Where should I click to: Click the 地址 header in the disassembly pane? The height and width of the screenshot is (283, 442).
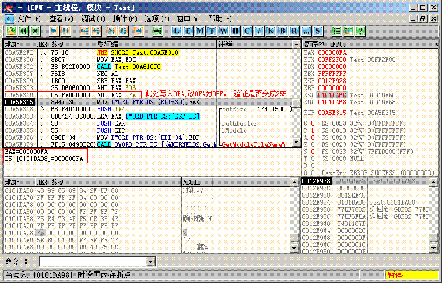click(x=19, y=44)
